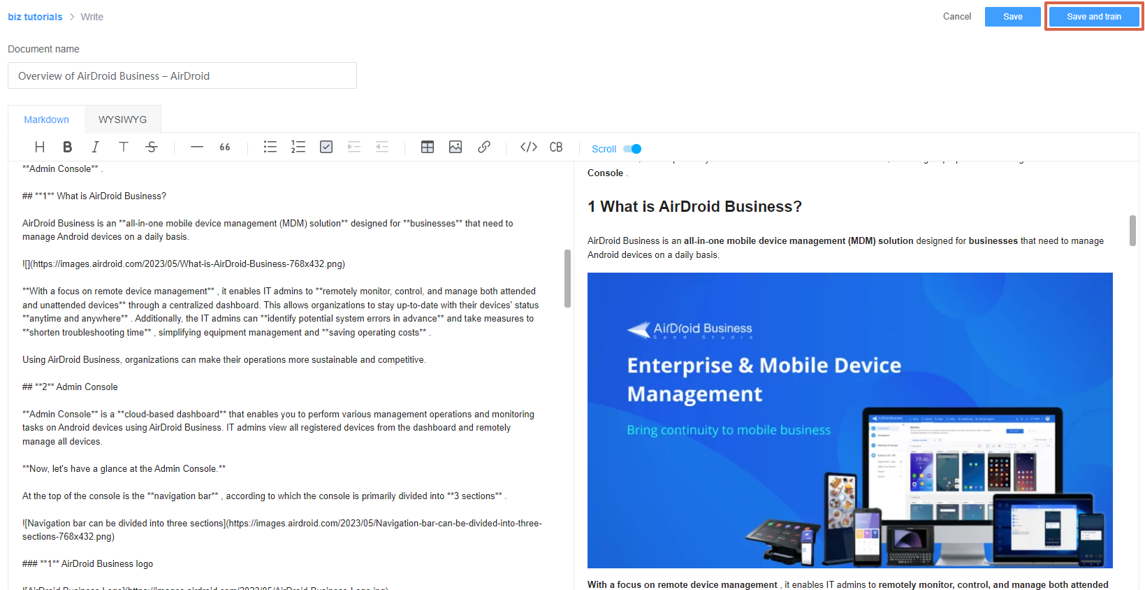Insert a blockquote
Screen dimensions: 1145x590
tap(225, 147)
